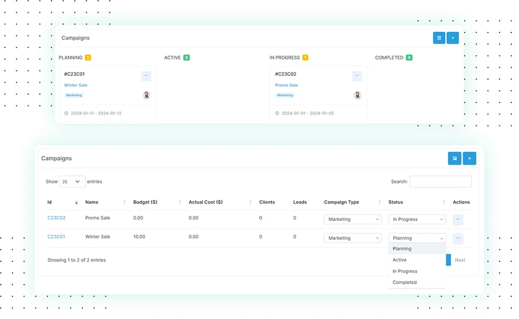Select Active from the status dropdown list
519x319 pixels.
400,260
